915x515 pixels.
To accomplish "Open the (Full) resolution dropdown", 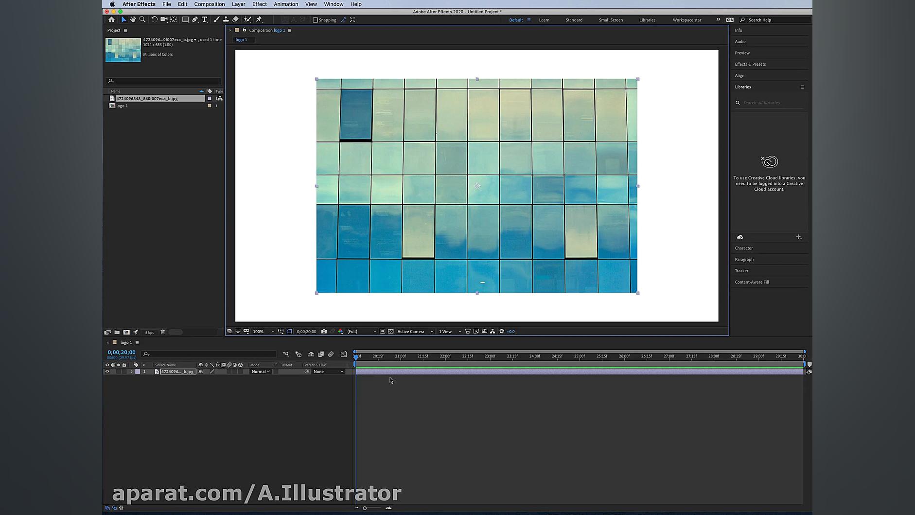I will tap(361, 332).
